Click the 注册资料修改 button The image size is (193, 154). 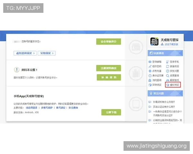(x=109, y=68)
